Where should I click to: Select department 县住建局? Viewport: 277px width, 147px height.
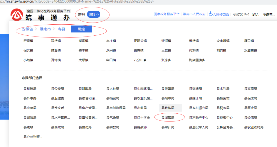click(x=168, y=89)
